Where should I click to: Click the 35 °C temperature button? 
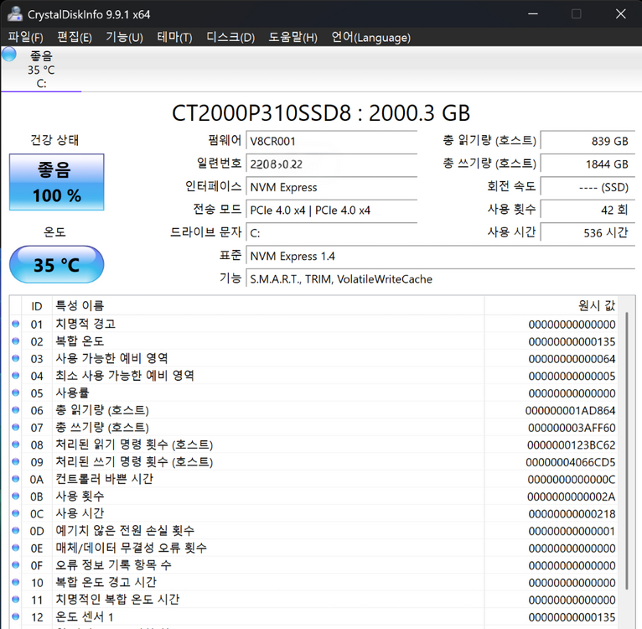point(56,264)
